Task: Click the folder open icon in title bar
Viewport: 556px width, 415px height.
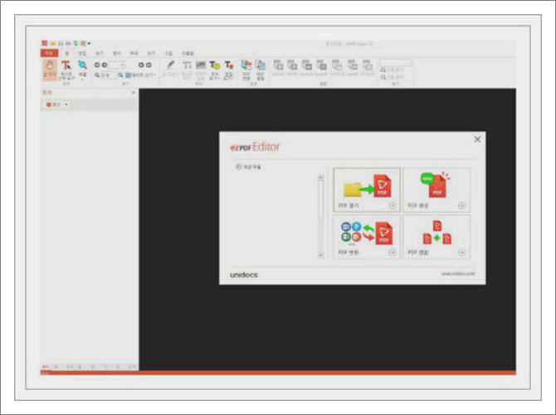Action: 53,44
